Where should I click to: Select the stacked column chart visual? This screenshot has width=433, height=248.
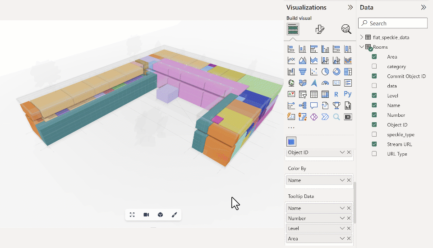[x=302, y=49]
